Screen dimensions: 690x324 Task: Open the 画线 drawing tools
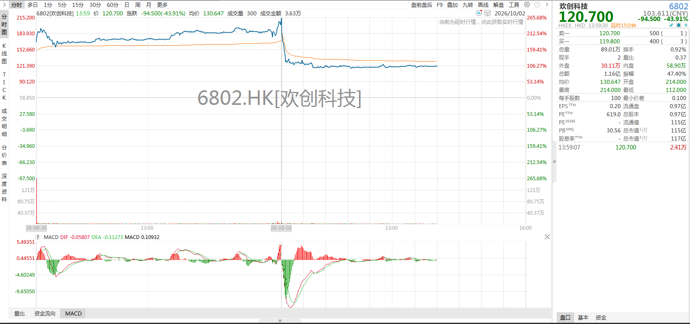click(483, 5)
